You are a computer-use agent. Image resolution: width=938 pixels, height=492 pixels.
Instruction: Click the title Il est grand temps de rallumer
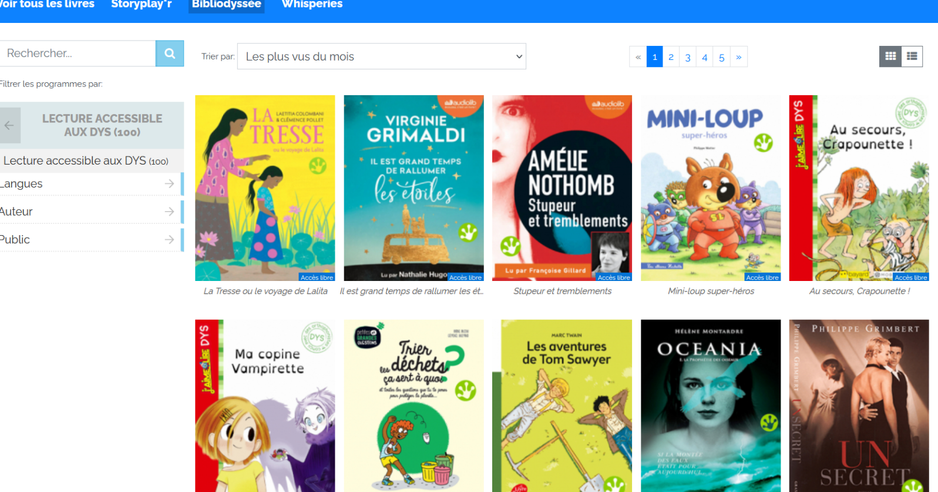pos(412,291)
